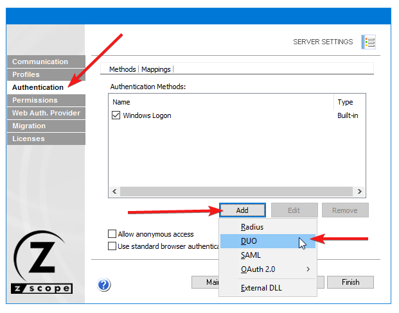Click the horizontal scrollbar track in methods list
The width and height of the screenshot is (399, 313).
236,191
